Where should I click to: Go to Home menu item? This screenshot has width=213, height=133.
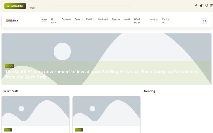click(x=43, y=19)
